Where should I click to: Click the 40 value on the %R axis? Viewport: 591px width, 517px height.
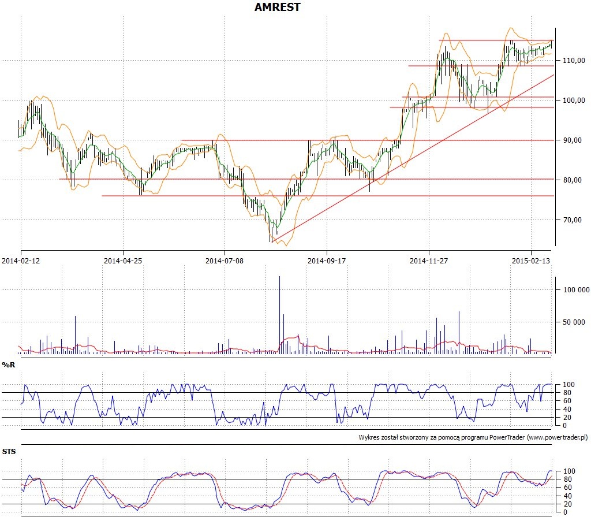click(567, 409)
